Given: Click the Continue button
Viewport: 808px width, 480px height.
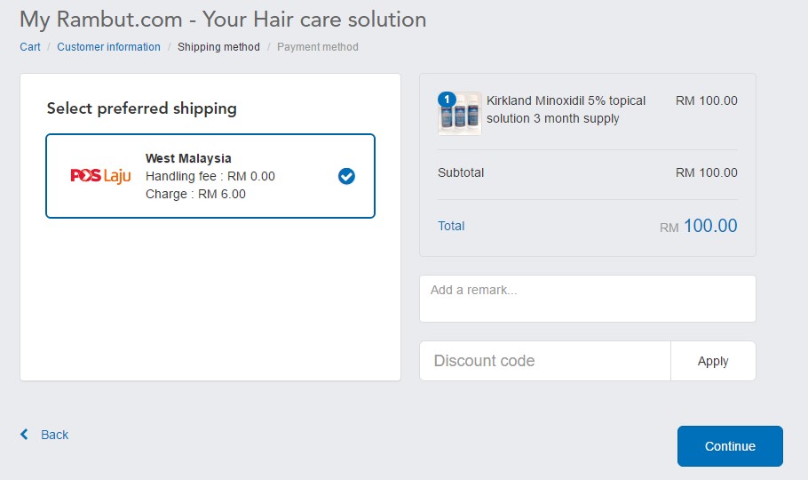Looking at the screenshot, I should (730, 446).
